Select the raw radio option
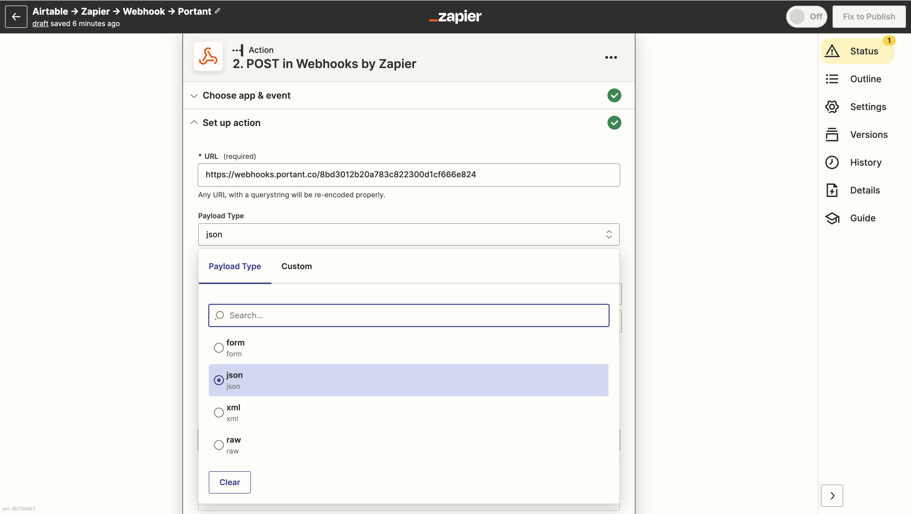 point(219,445)
